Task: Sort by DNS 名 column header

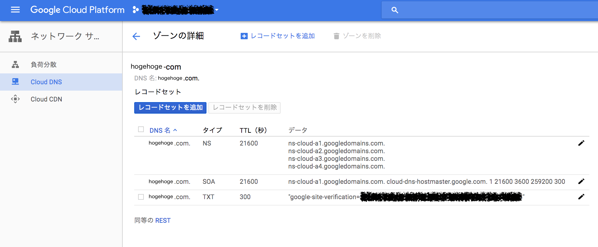Action: [160, 130]
